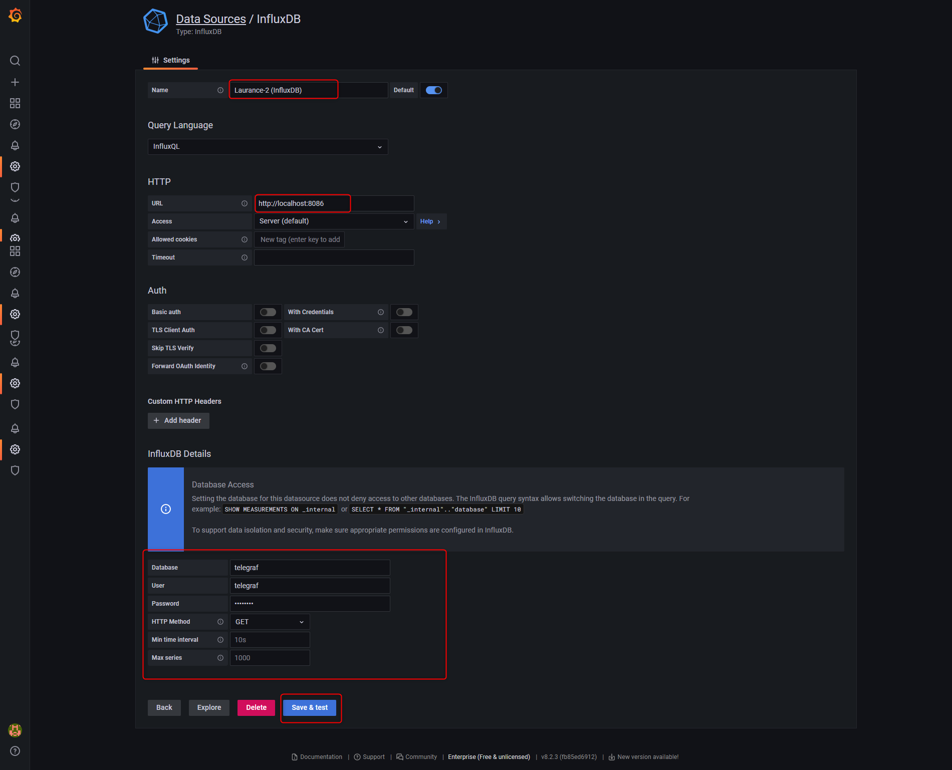The image size is (952, 770).
Task: Click the Add header button
Action: 178,421
